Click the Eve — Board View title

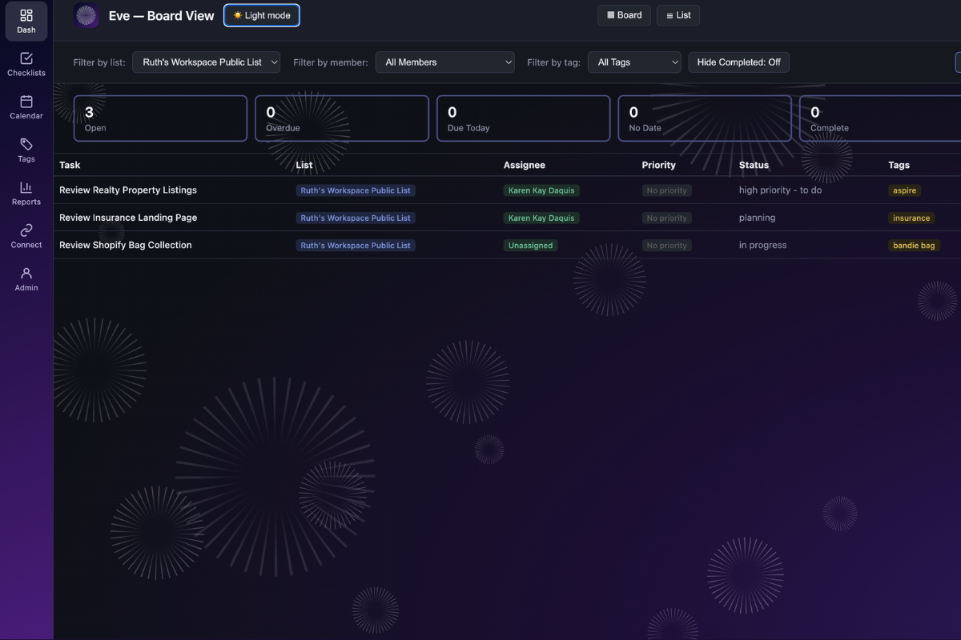162,16
